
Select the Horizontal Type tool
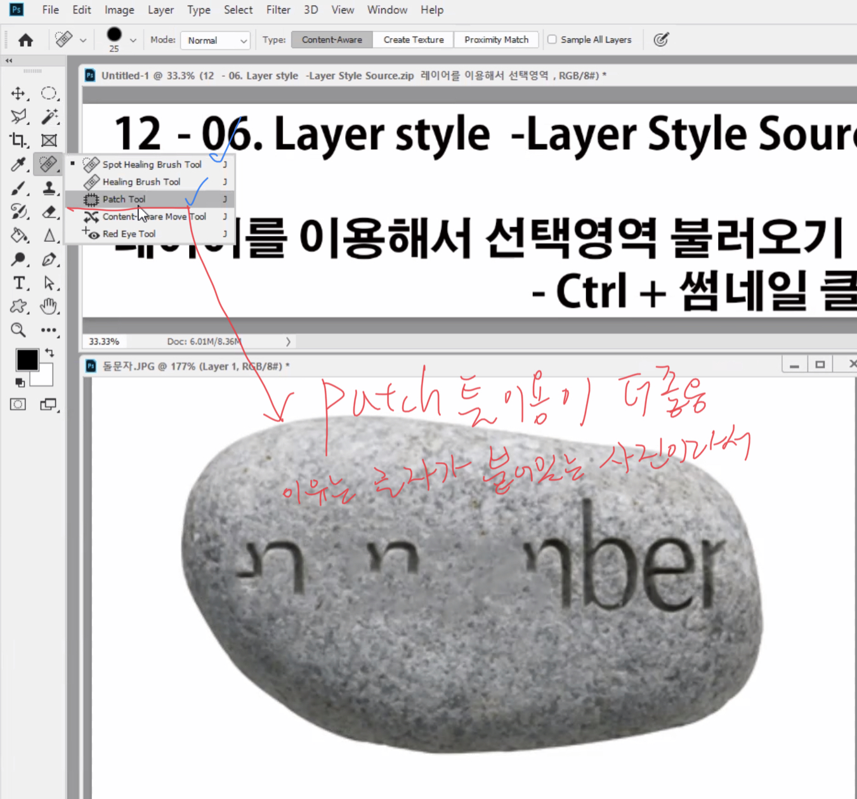point(18,283)
